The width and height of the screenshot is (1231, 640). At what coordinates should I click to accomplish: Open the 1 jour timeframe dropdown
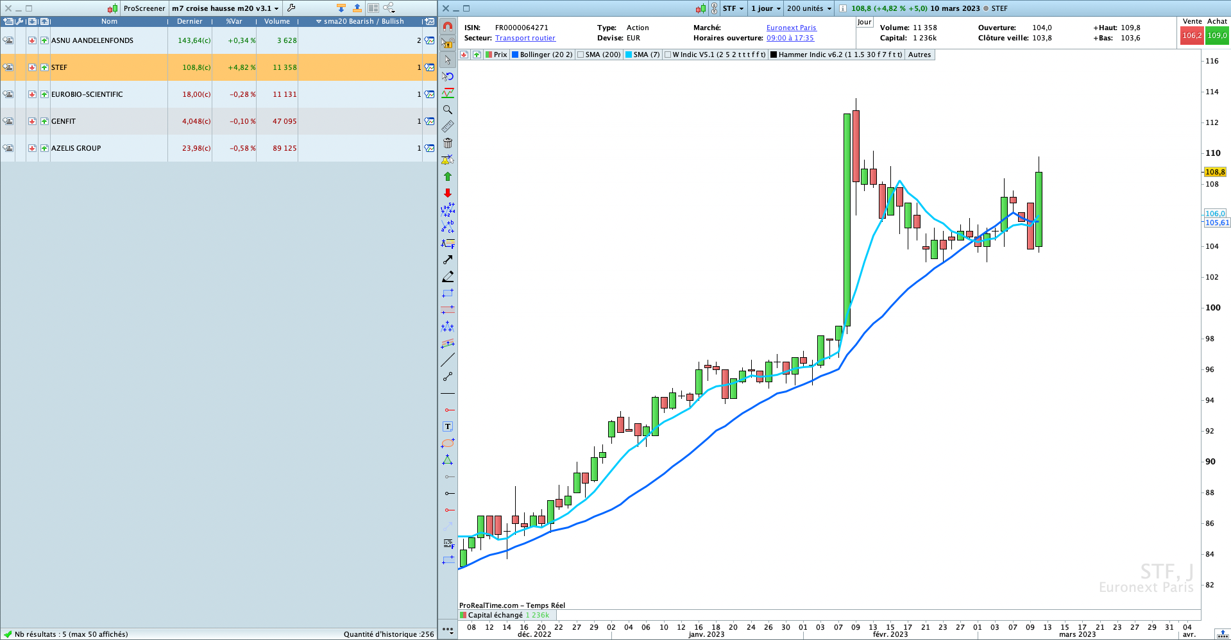coord(766,8)
